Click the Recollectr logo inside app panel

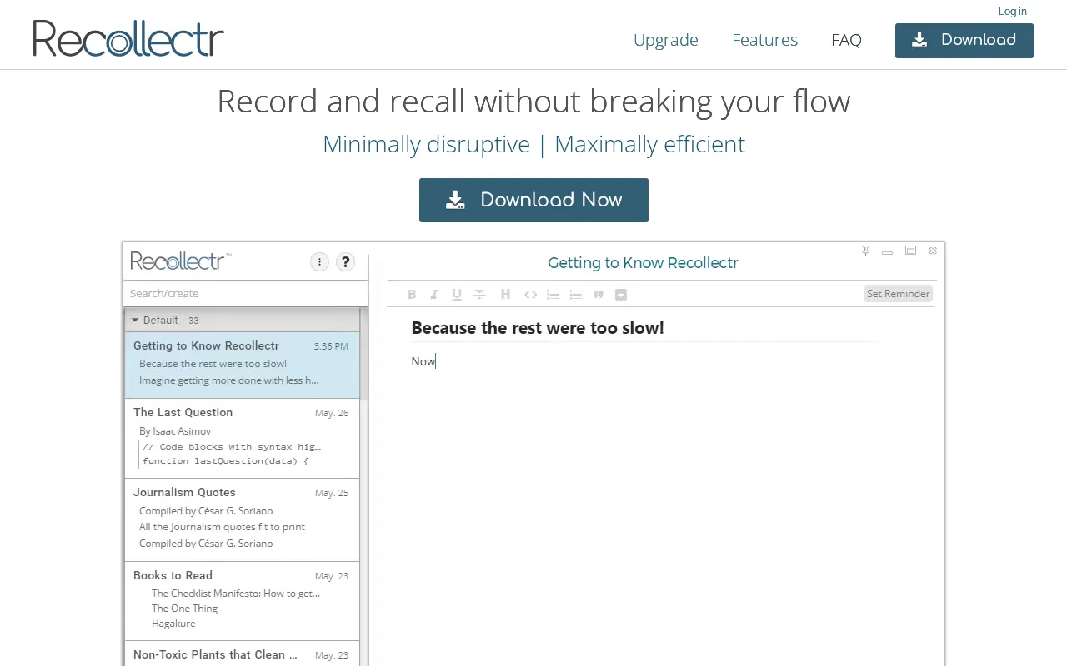click(181, 261)
